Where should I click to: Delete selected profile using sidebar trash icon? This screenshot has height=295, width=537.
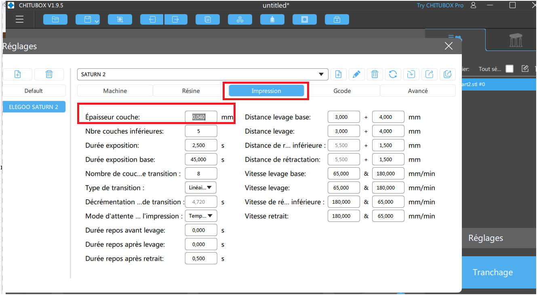[x=49, y=74]
